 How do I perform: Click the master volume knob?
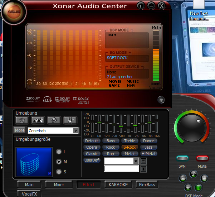pos(191,128)
